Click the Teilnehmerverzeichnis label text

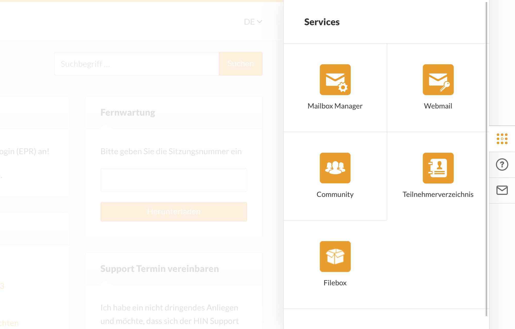click(x=438, y=194)
